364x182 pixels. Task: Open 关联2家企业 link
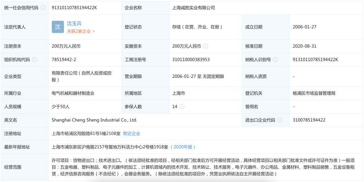click(x=81, y=31)
